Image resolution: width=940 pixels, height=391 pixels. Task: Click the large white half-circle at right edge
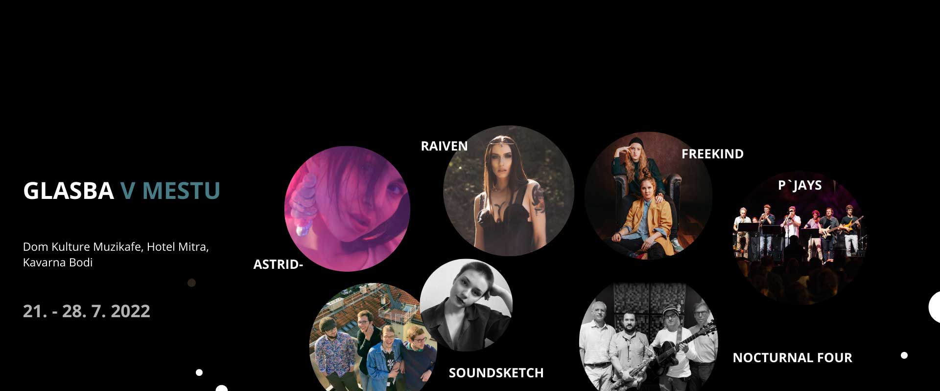click(934, 307)
